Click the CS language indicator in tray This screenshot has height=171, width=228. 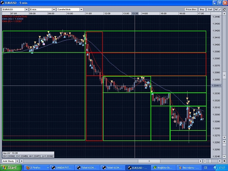(205, 168)
